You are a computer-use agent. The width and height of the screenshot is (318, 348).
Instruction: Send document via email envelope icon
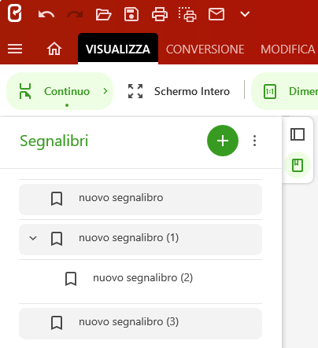216,14
